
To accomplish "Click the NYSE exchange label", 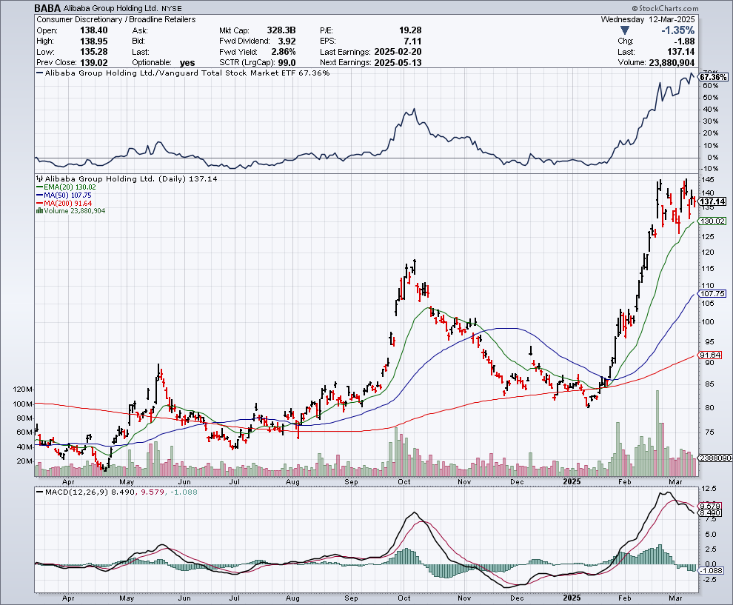I will tap(172, 9).
